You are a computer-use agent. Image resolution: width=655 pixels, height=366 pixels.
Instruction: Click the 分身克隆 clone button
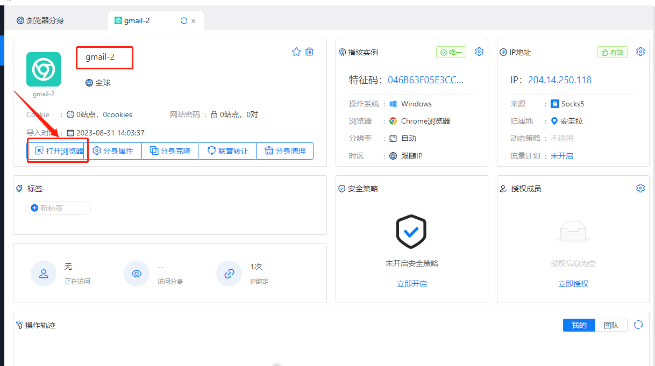pyautogui.click(x=170, y=151)
